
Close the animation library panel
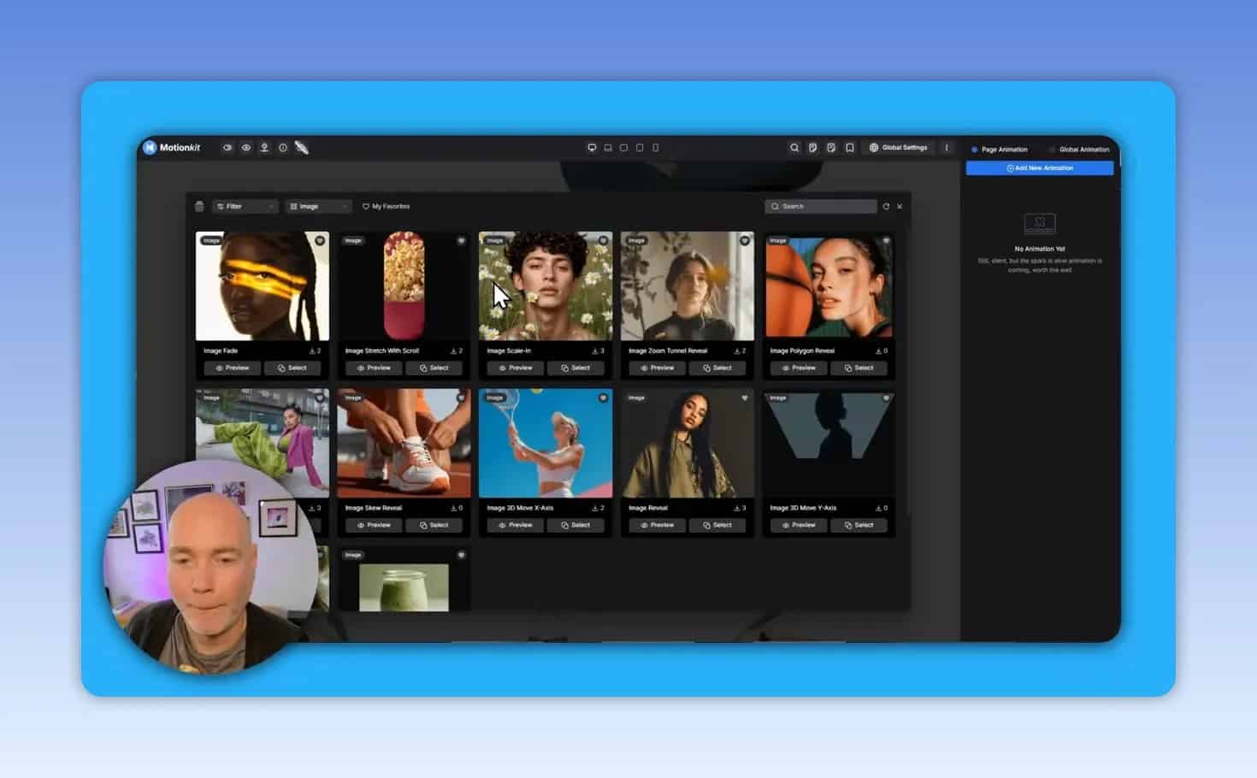coord(900,207)
